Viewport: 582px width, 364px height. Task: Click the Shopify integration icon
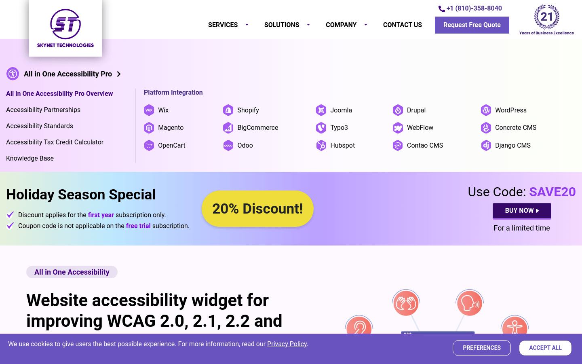point(228,110)
